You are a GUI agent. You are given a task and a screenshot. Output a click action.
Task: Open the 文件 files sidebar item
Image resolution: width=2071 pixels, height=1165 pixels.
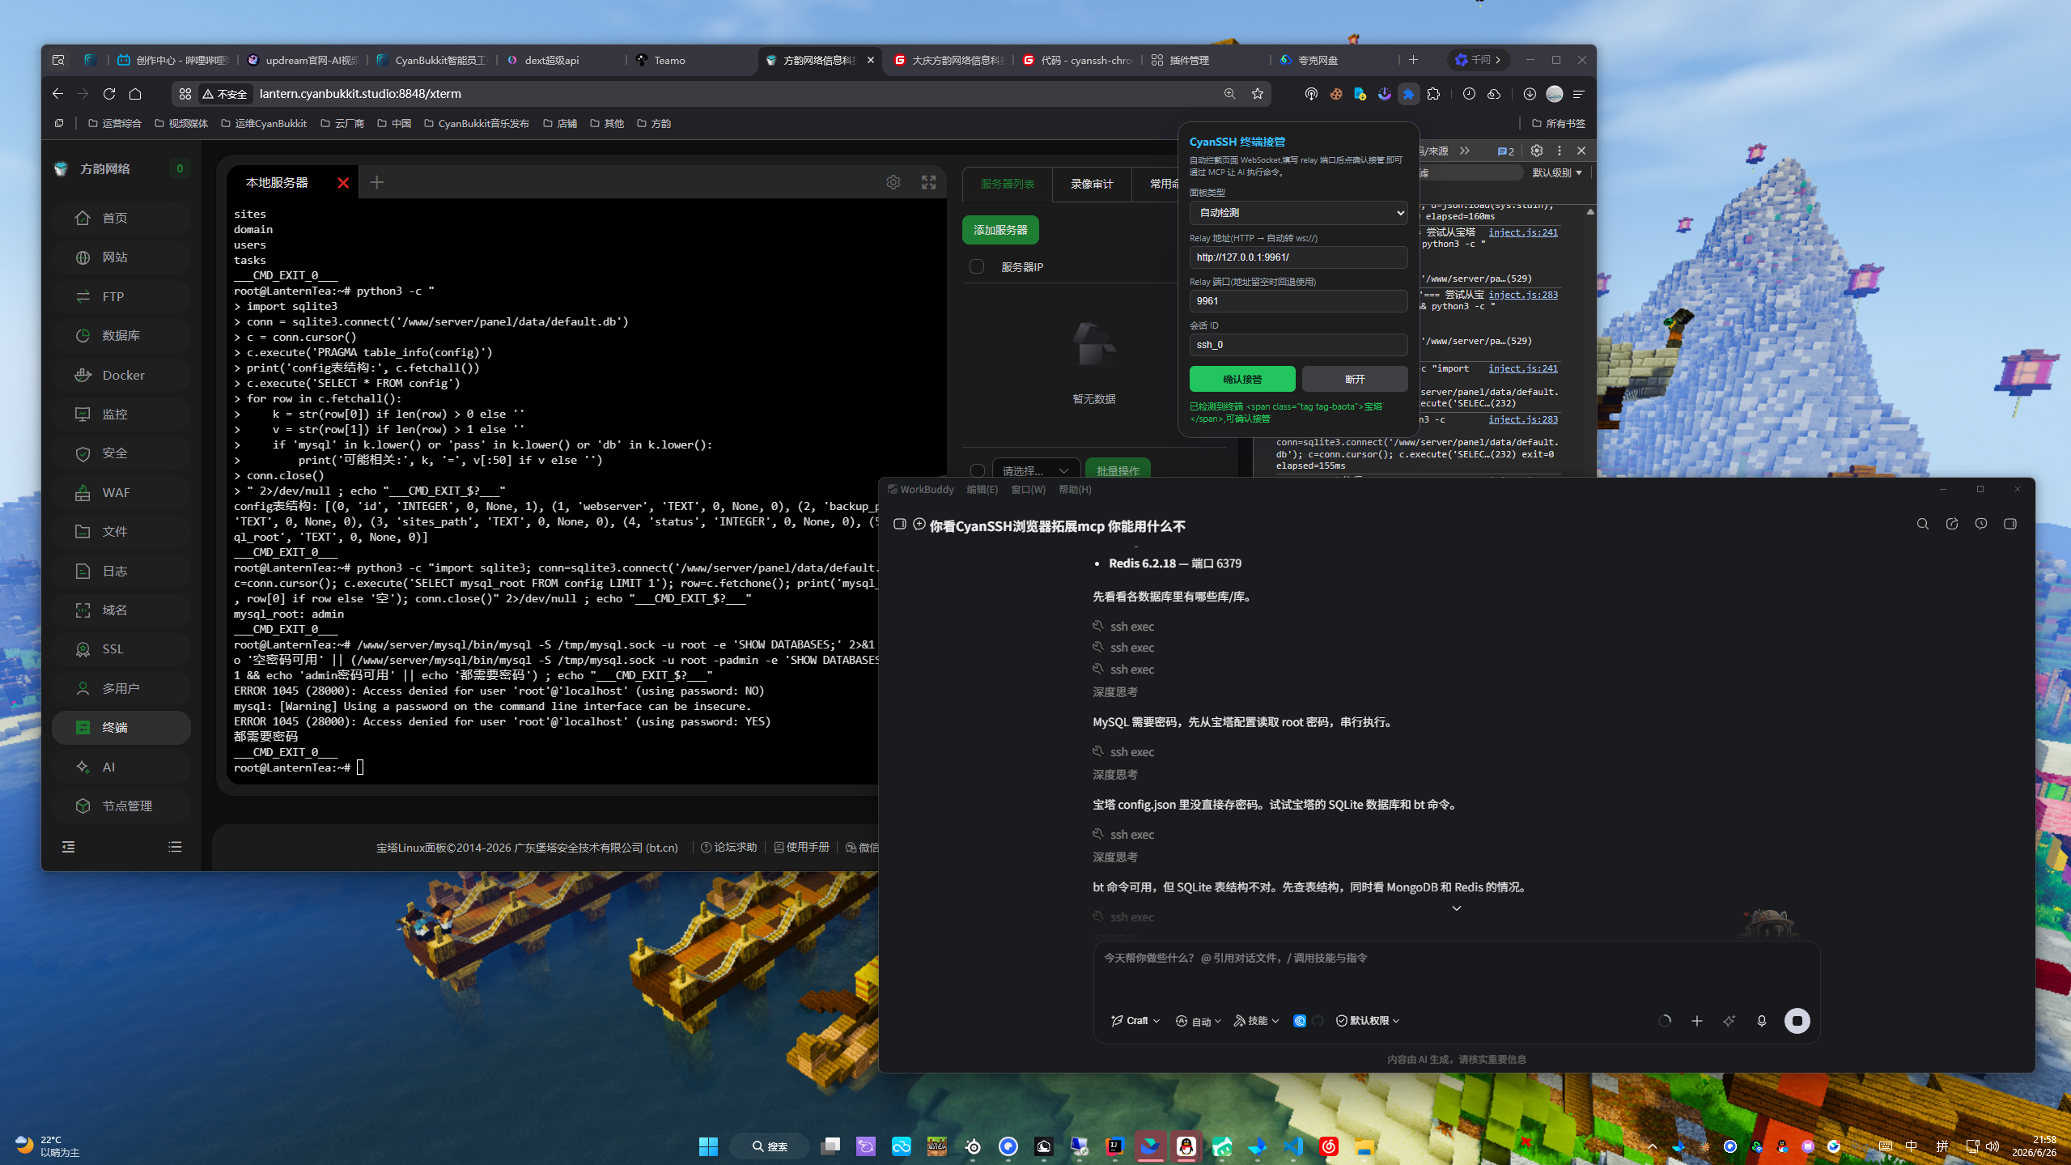click(x=121, y=531)
